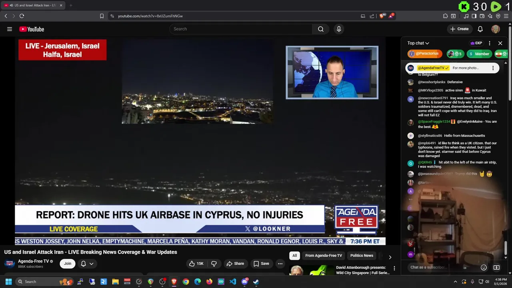This screenshot has width=512, height=288.
Task: Select the From Agenda-Free TV chip
Action: pos(324,256)
